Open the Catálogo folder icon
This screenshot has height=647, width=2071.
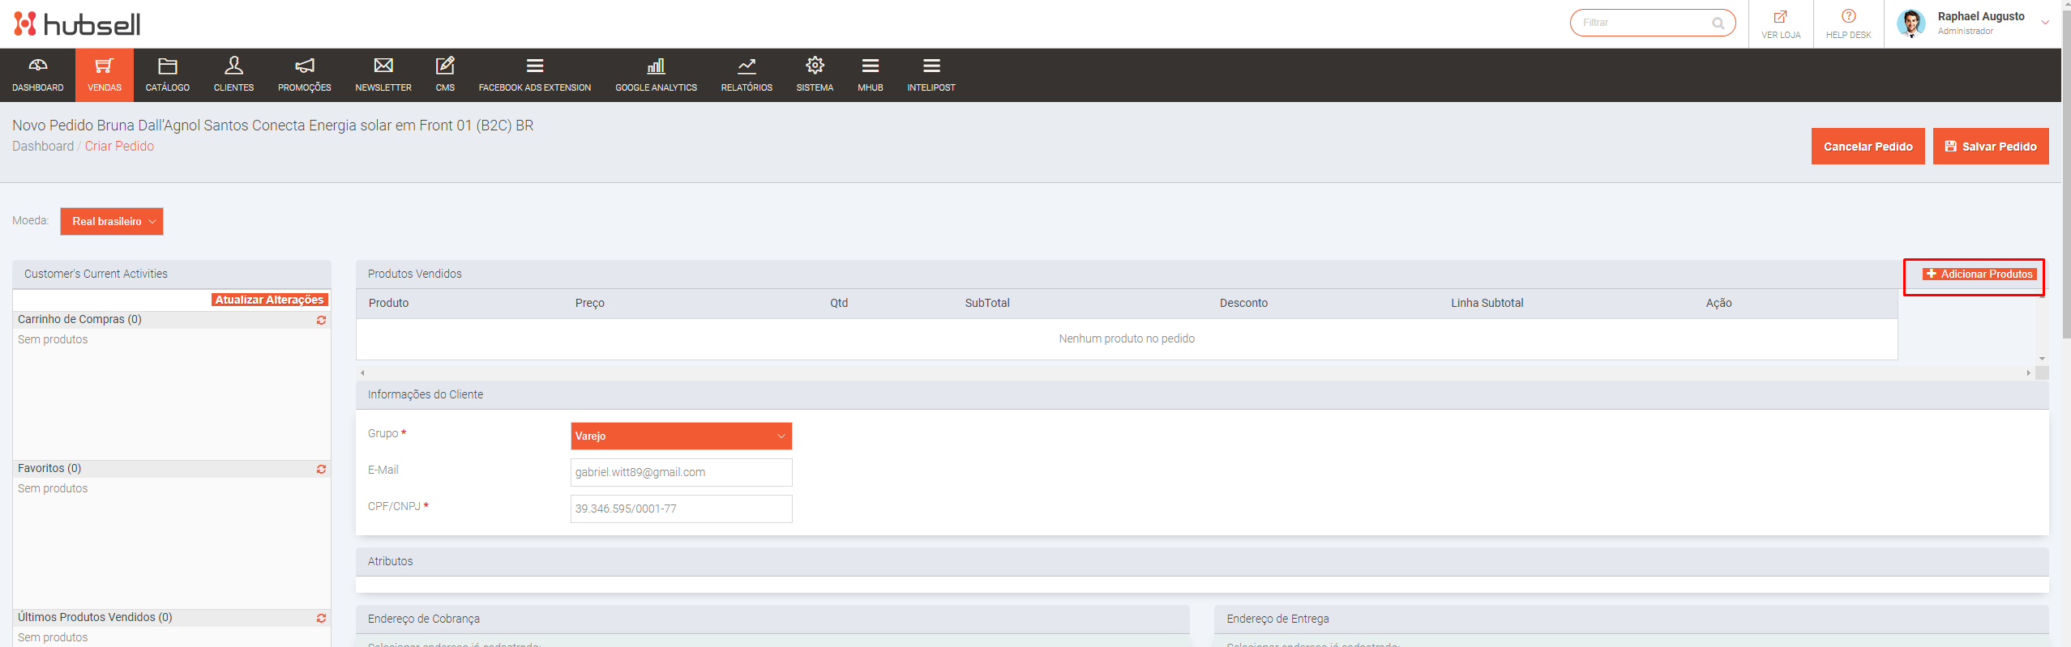point(167,66)
